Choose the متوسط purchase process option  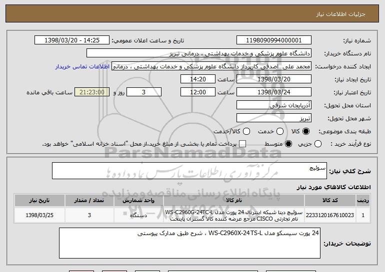click(x=288, y=144)
